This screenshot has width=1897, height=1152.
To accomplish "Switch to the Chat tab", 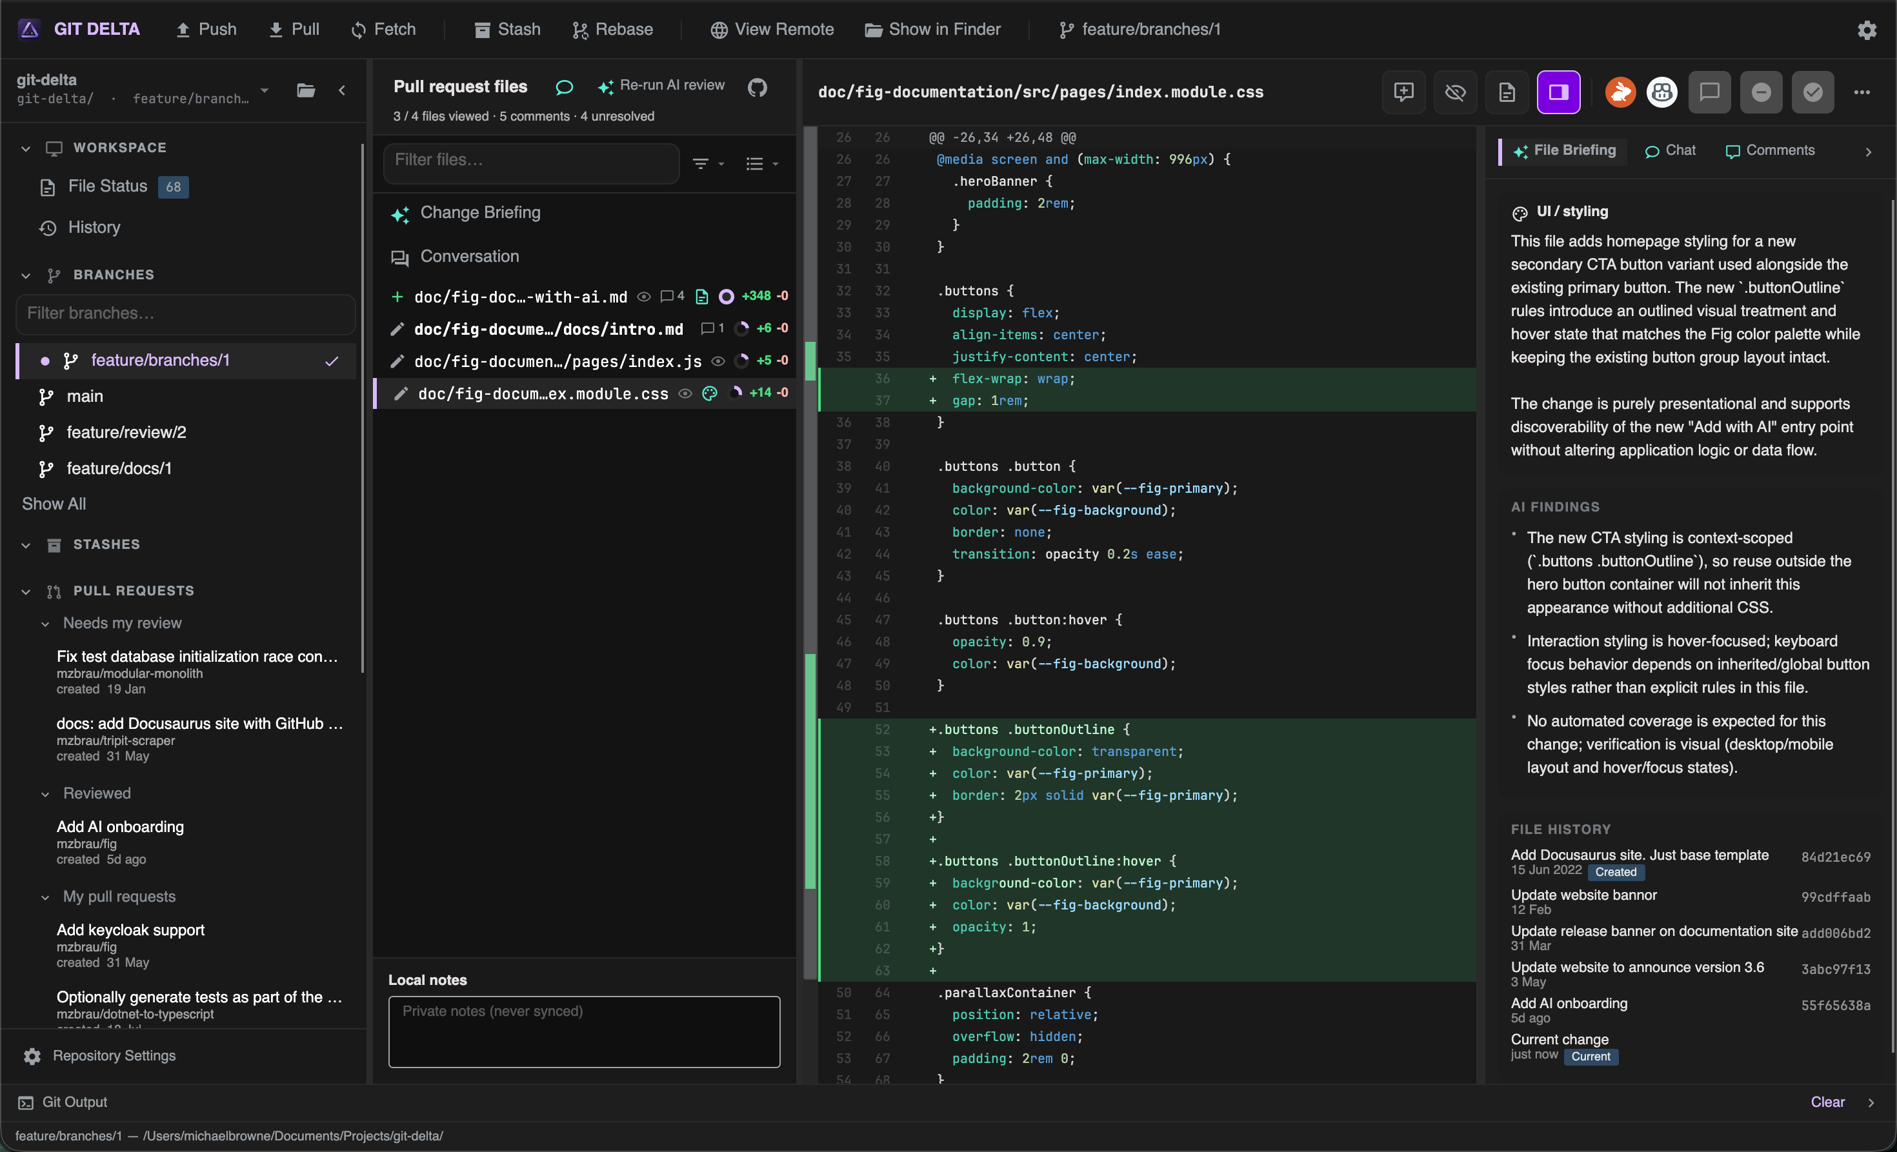I will tap(1669, 151).
